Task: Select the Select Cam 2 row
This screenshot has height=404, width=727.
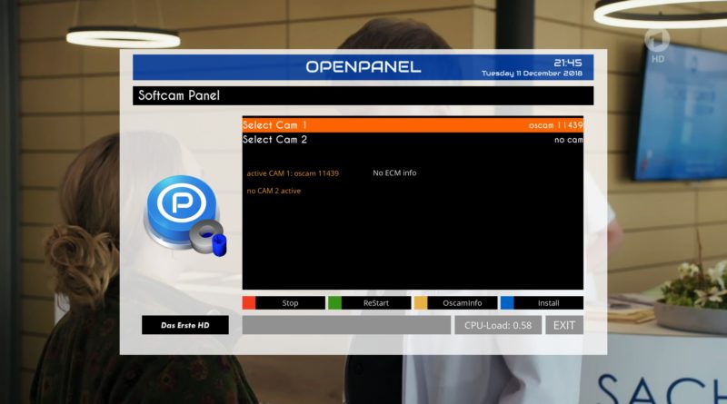Action: (x=413, y=140)
